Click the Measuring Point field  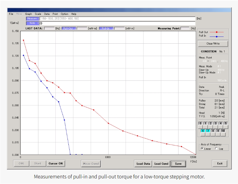(185, 28)
